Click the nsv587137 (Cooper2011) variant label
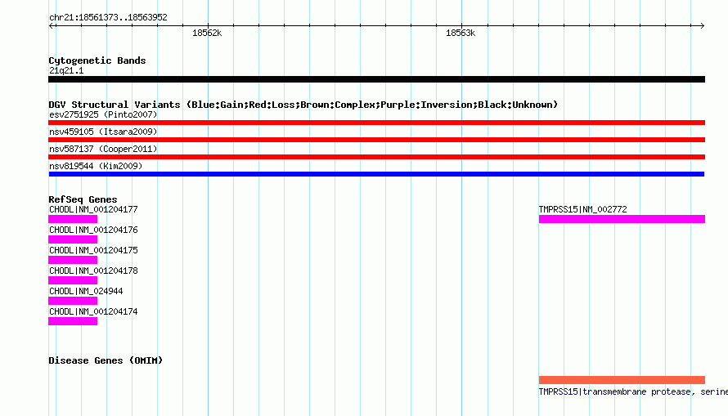Screen dimensions: 728x416 click(103, 149)
